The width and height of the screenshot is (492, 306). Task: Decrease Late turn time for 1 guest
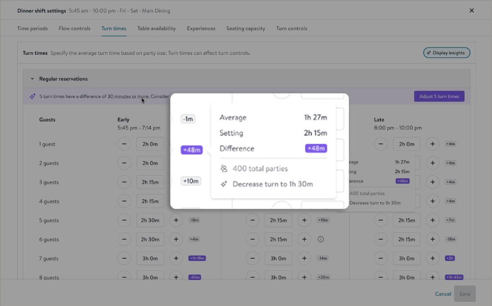(x=381, y=144)
